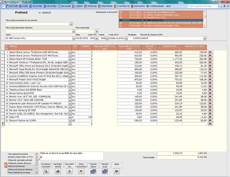Click the exit door icon
The width and height of the screenshot is (230, 177).
click(x=117, y=171)
